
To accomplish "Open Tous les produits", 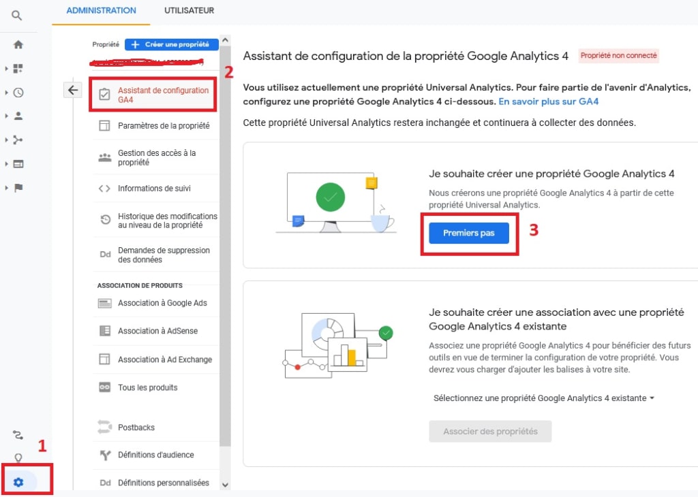I will click(x=156, y=387).
